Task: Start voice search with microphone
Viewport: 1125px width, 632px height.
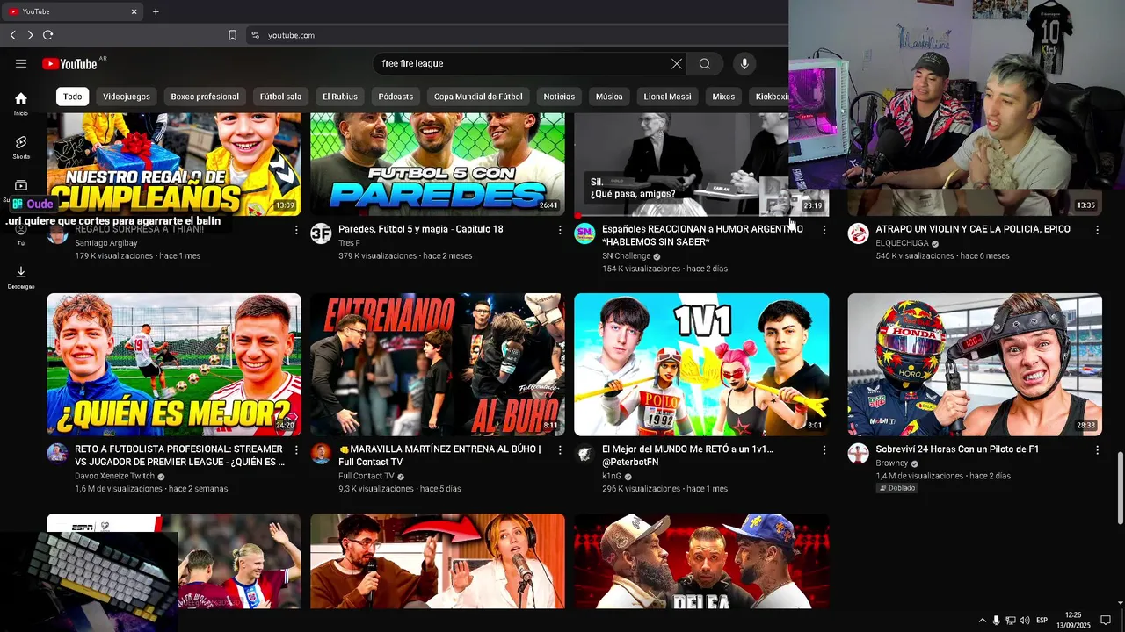Action: (x=744, y=63)
